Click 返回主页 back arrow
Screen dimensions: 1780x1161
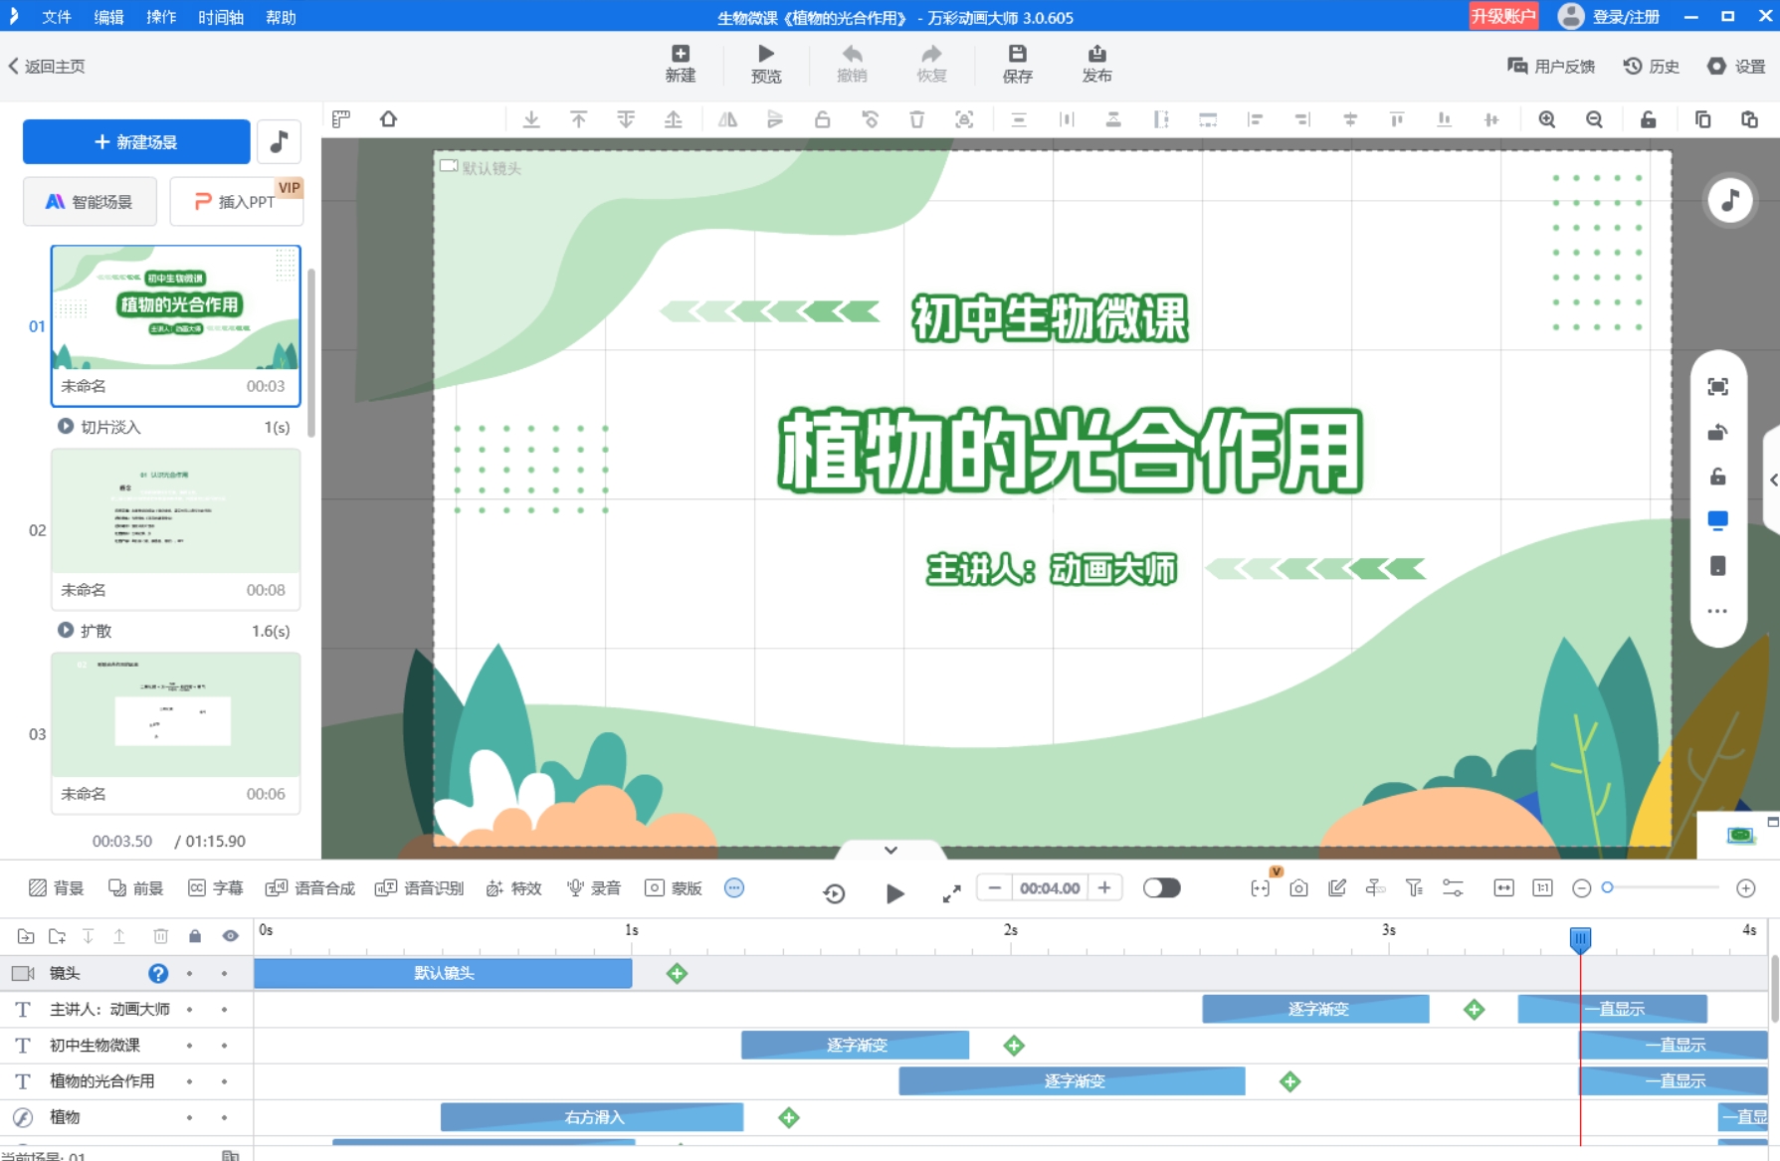point(47,67)
